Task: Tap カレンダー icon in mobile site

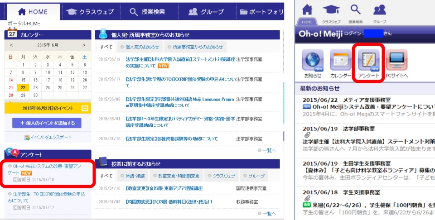Action: coord(341,60)
